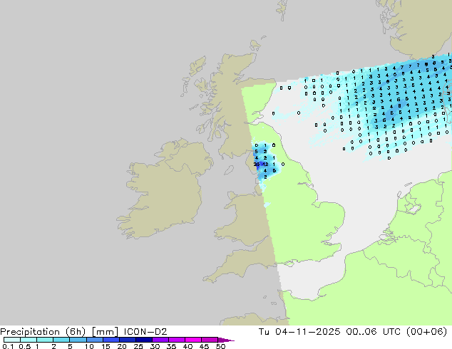
Task: Click the 'ICON-D2' model name label
Action: pyautogui.click(x=145, y=332)
